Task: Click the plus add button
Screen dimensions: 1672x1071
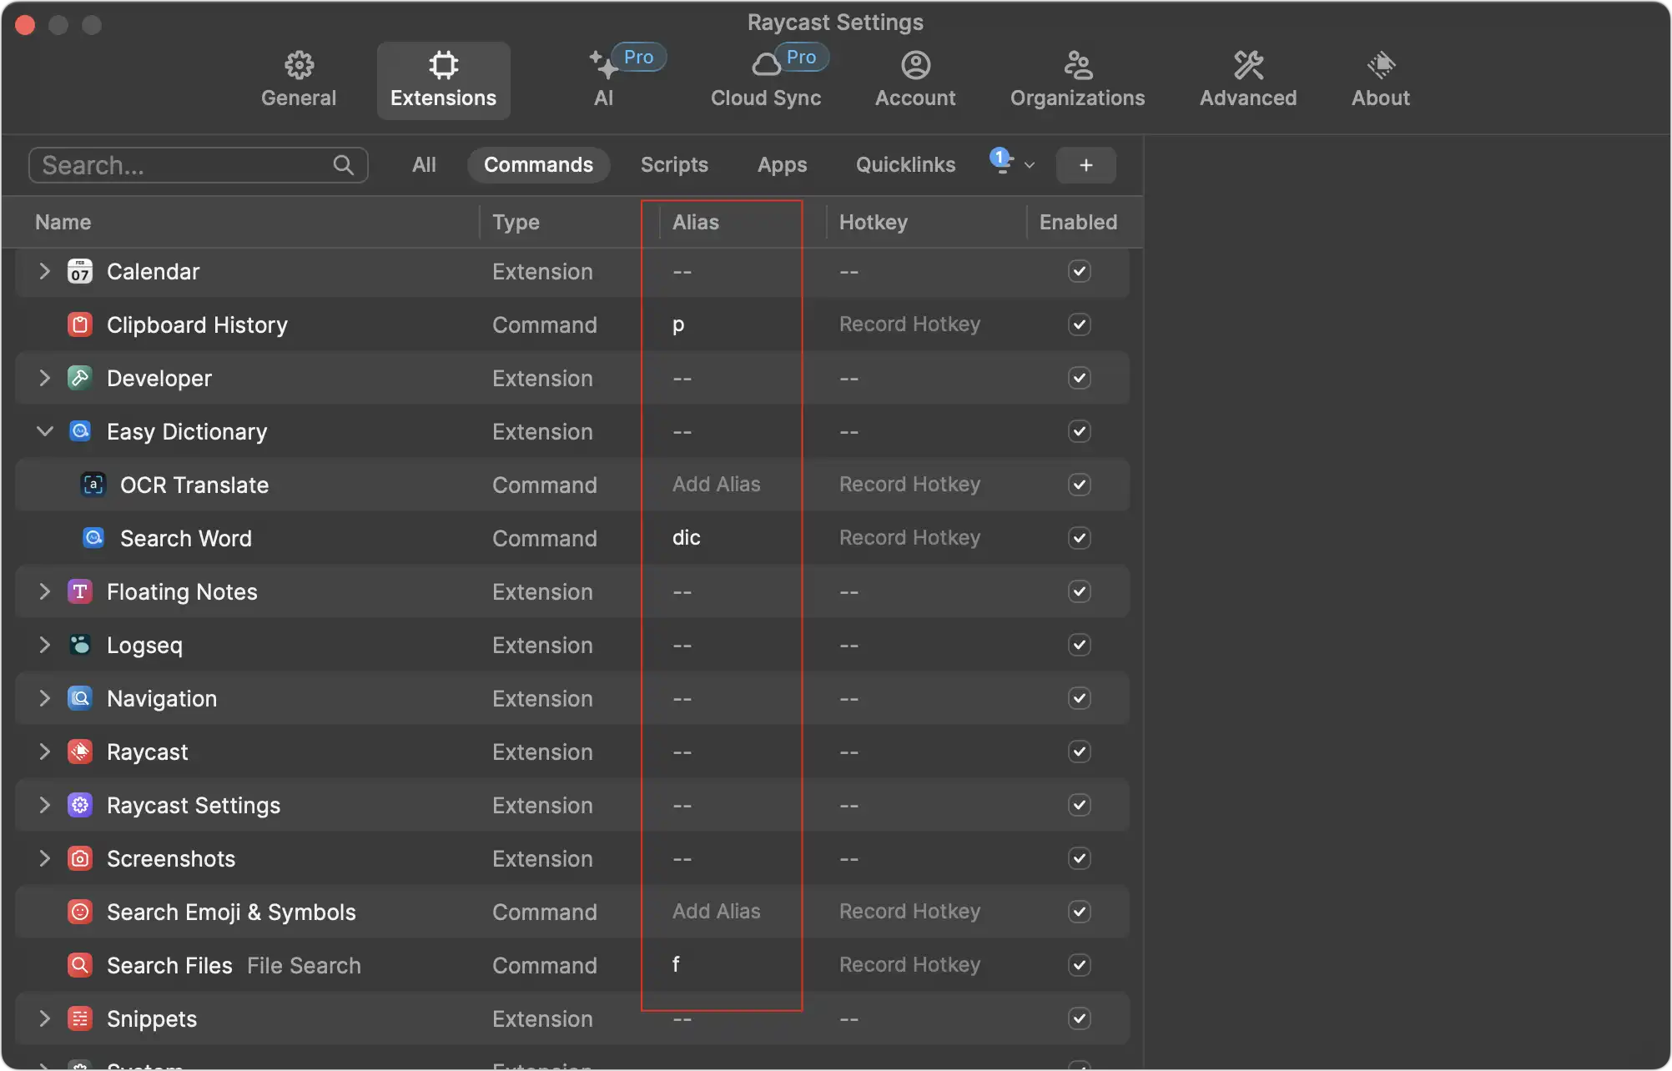Action: [1085, 165]
